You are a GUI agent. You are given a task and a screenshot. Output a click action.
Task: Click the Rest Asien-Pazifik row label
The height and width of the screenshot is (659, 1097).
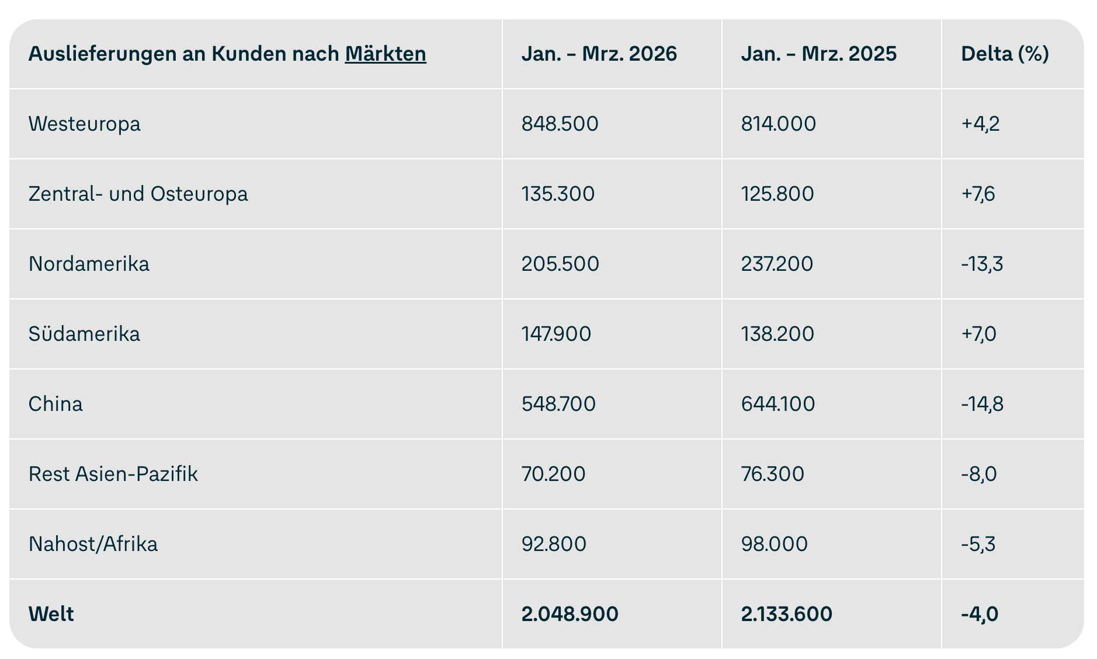click(x=113, y=474)
